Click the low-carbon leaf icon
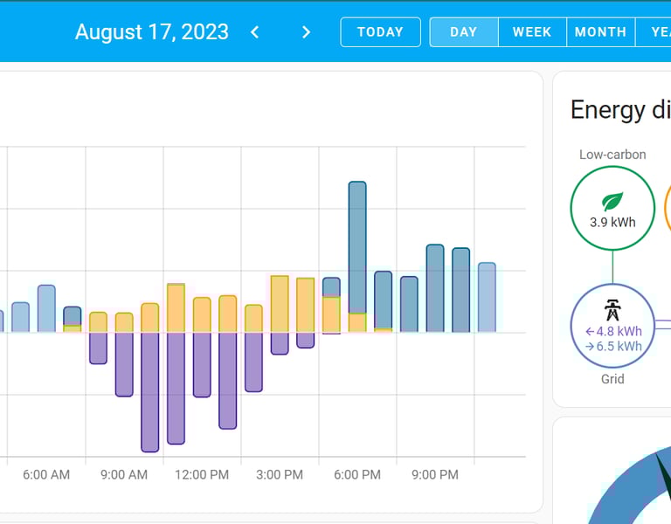 [x=612, y=200]
